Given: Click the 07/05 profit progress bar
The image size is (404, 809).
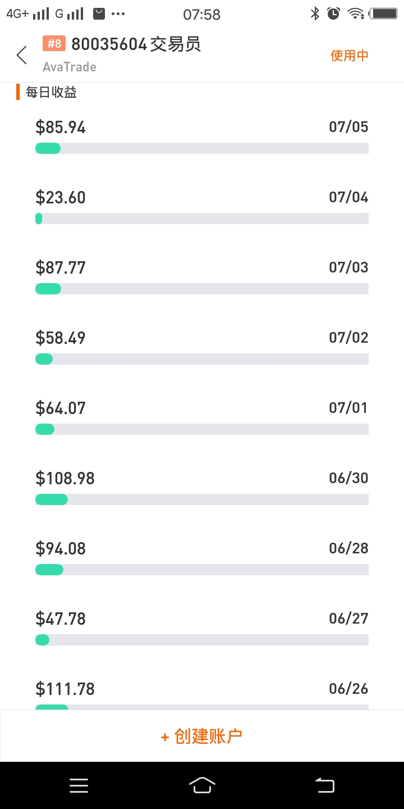Looking at the screenshot, I should 202,148.
